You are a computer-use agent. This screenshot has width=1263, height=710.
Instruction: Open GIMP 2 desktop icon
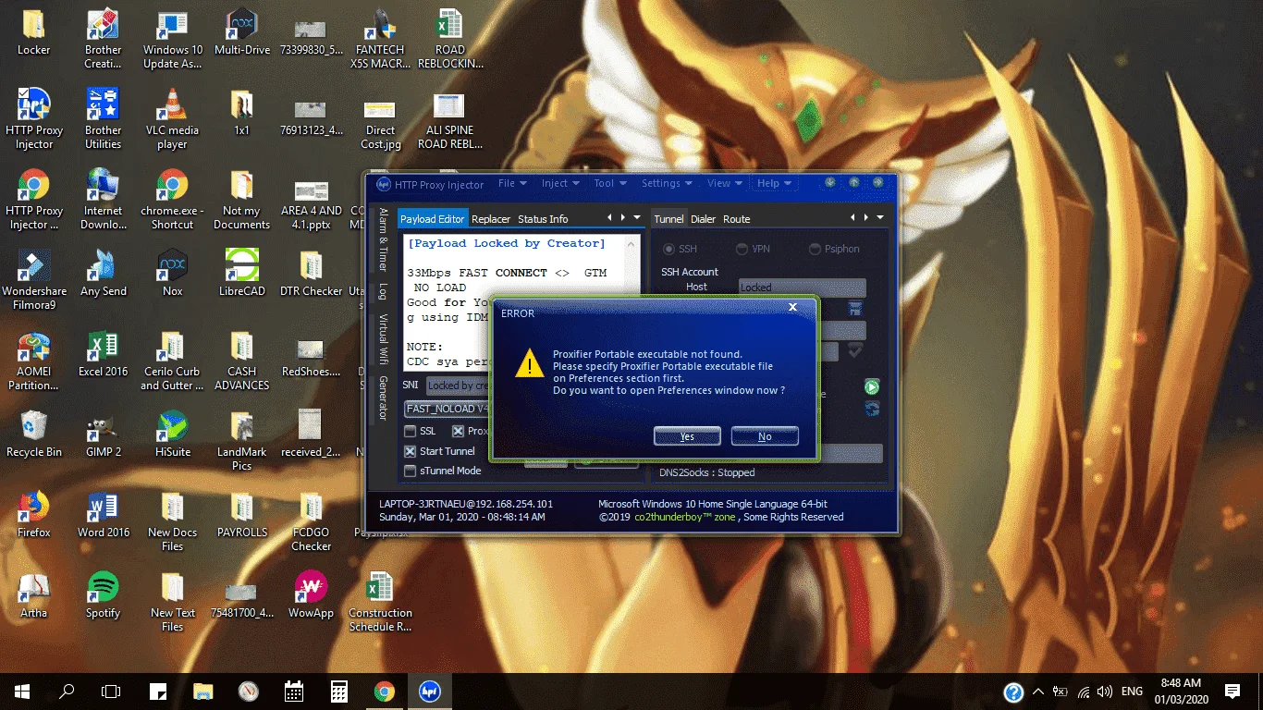tap(103, 434)
